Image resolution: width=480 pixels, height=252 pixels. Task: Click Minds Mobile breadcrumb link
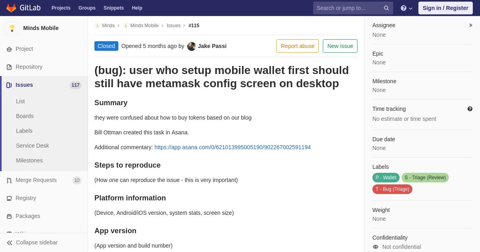point(144,26)
